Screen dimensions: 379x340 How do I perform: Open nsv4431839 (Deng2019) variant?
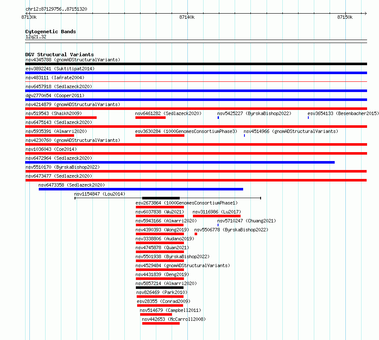(x=162, y=274)
